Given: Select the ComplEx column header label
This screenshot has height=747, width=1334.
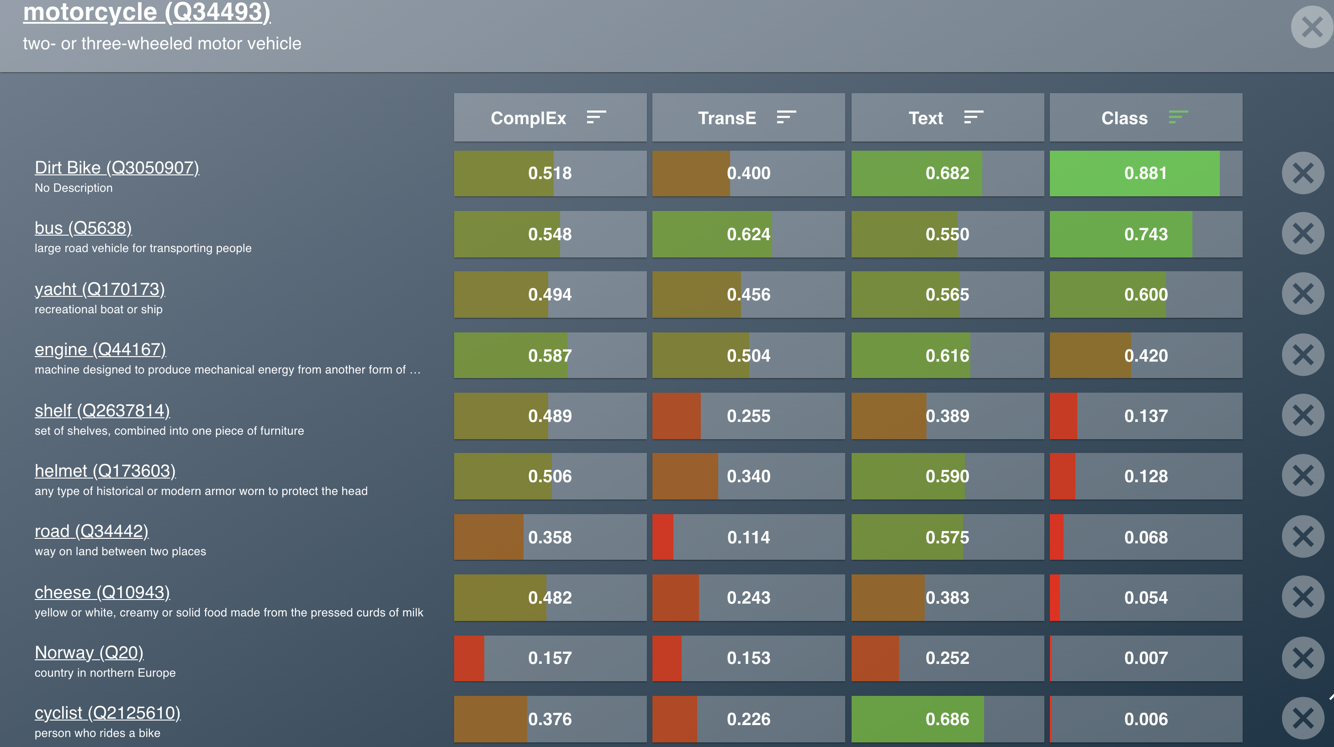Looking at the screenshot, I should [528, 118].
